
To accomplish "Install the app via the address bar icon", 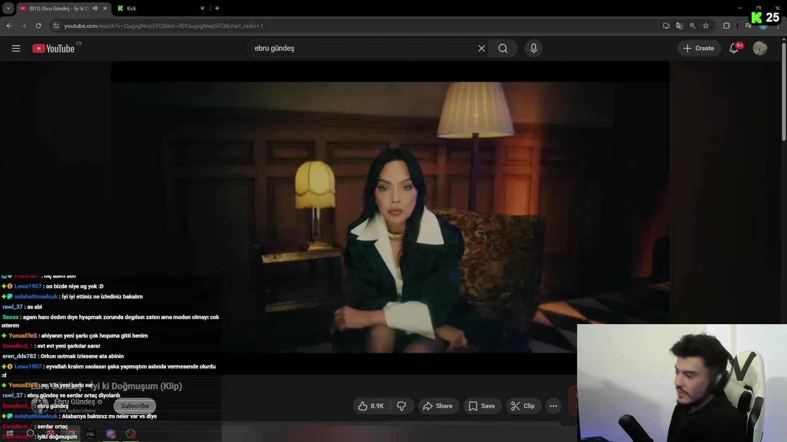I will (x=666, y=26).
